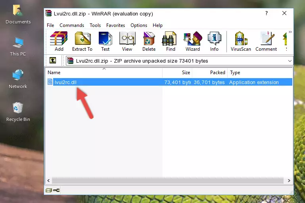
Task: Open the Tools menu
Action: pos(95,25)
